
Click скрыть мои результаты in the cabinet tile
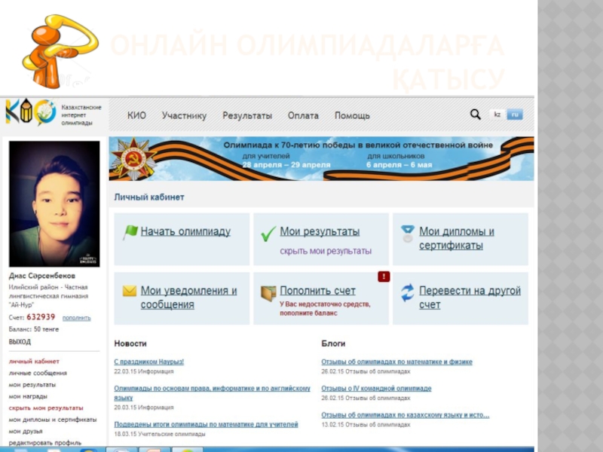(326, 251)
